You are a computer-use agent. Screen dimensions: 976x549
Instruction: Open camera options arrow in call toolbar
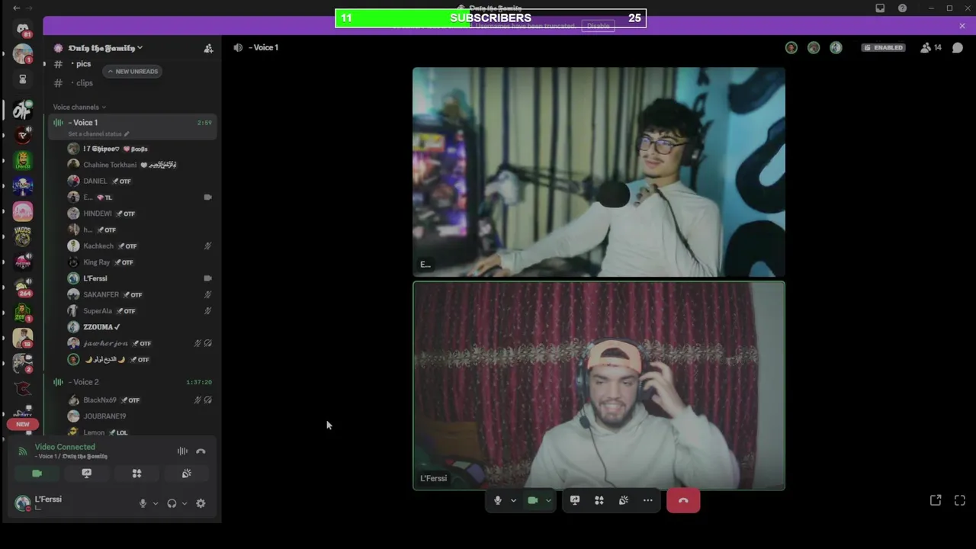[x=548, y=501]
